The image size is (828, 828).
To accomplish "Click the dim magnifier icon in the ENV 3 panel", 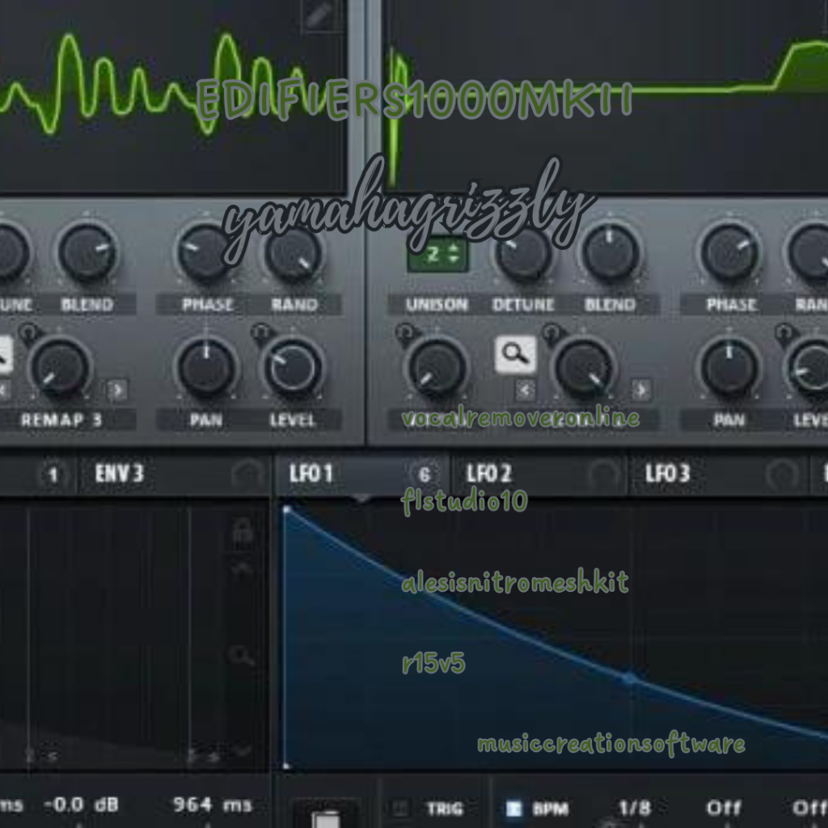I will (x=242, y=655).
